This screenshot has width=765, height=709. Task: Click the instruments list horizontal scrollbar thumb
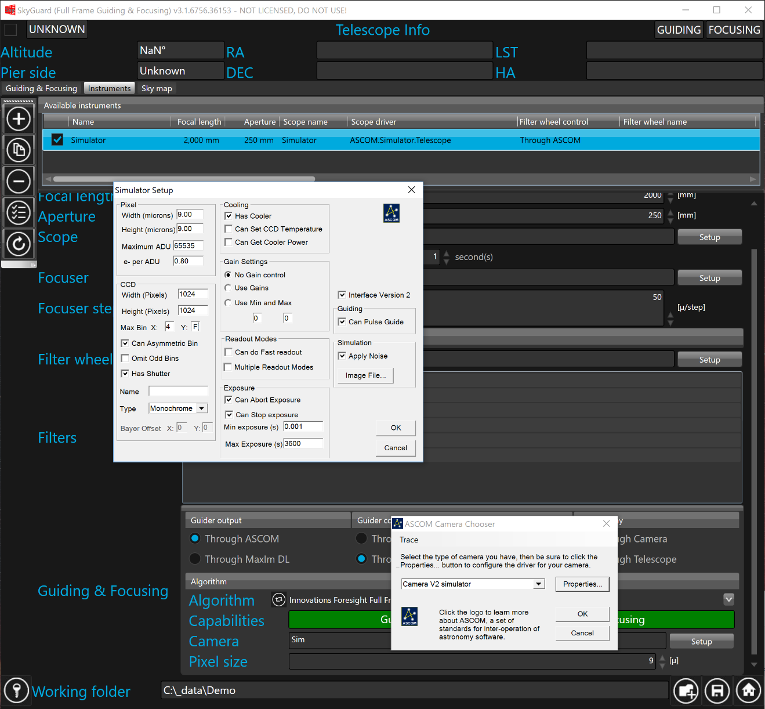(184, 179)
